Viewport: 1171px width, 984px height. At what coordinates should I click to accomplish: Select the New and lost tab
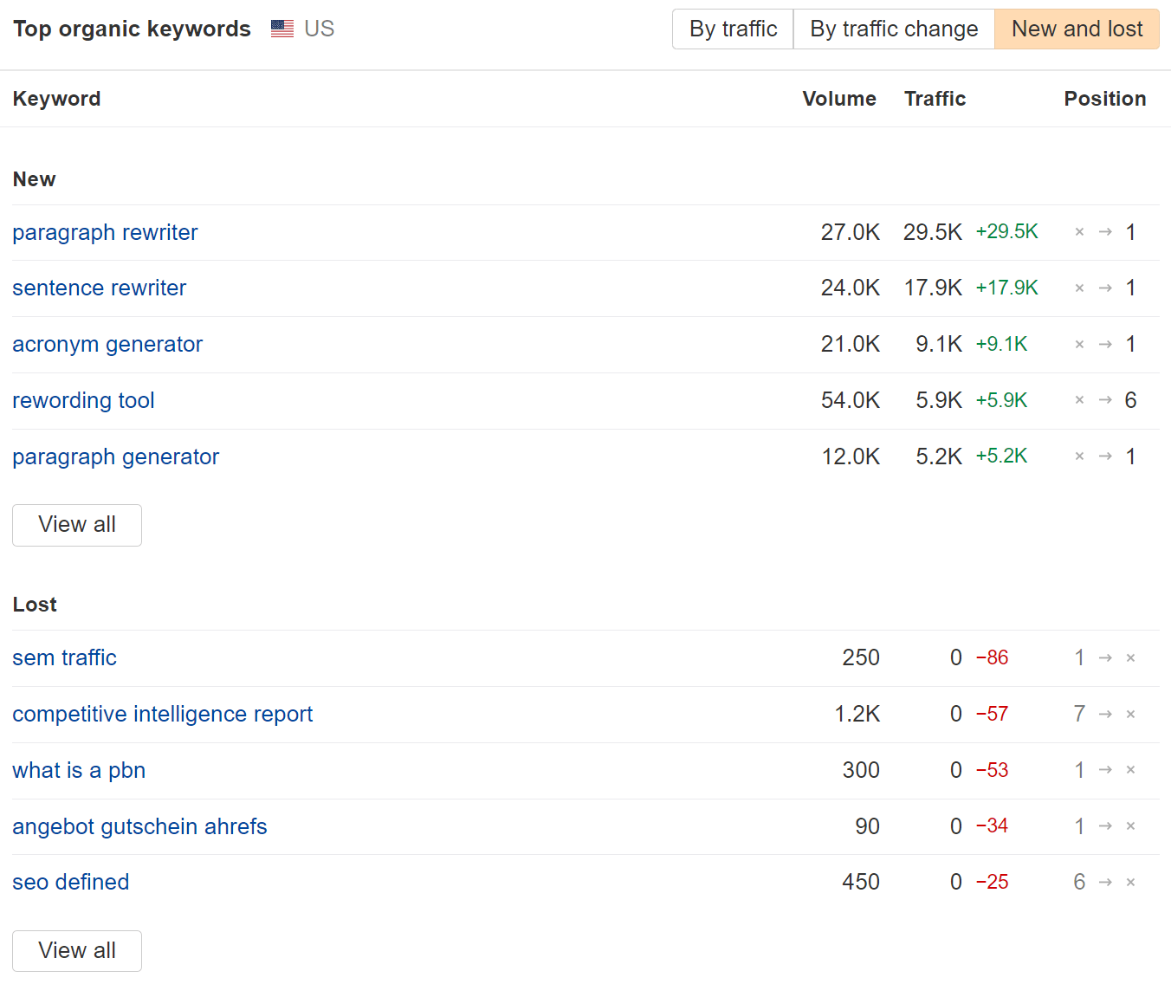pyautogui.click(x=1076, y=29)
